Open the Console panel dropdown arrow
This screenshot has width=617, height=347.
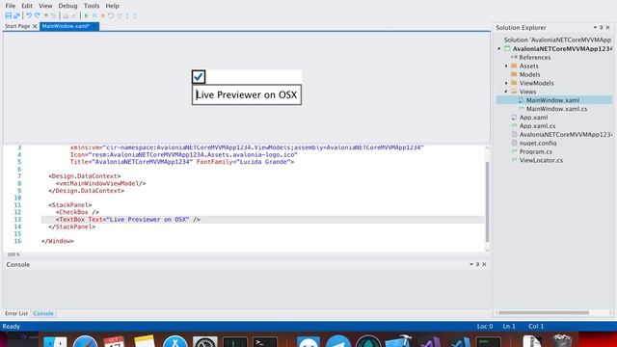tap(471, 264)
